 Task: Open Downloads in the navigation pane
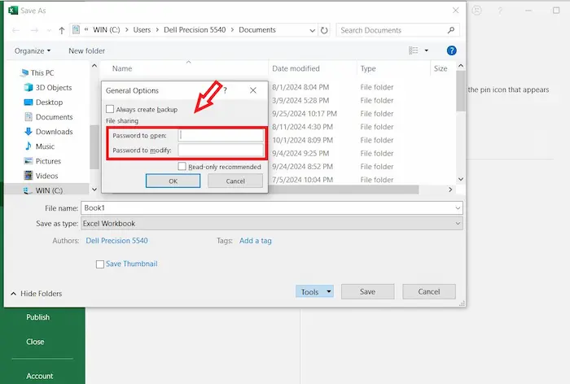point(48,132)
